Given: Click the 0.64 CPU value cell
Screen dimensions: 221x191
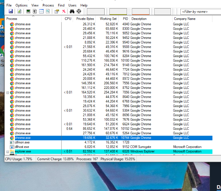Looking at the screenshot, I should [x=69, y=129].
